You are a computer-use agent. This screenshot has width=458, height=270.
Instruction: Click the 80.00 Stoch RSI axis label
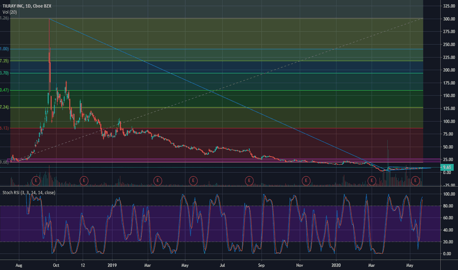(448, 206)
